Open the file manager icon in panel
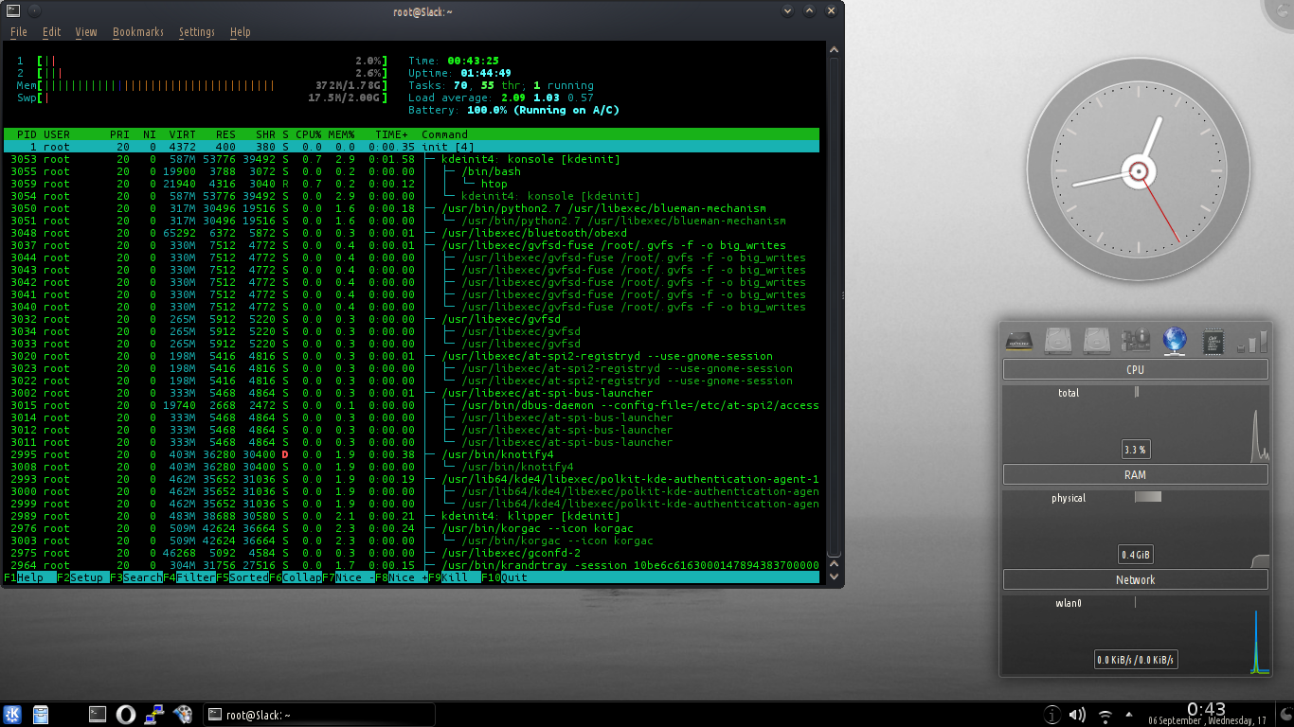 point(41,715)
